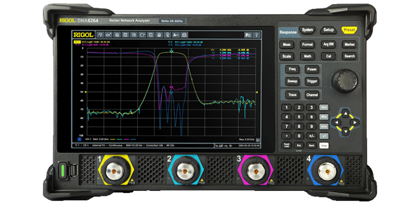Image resolution: width=419 pixels, height=204 pixels.
Task: Select the magenta marker on the S11 trace
Action: [171, 87]
